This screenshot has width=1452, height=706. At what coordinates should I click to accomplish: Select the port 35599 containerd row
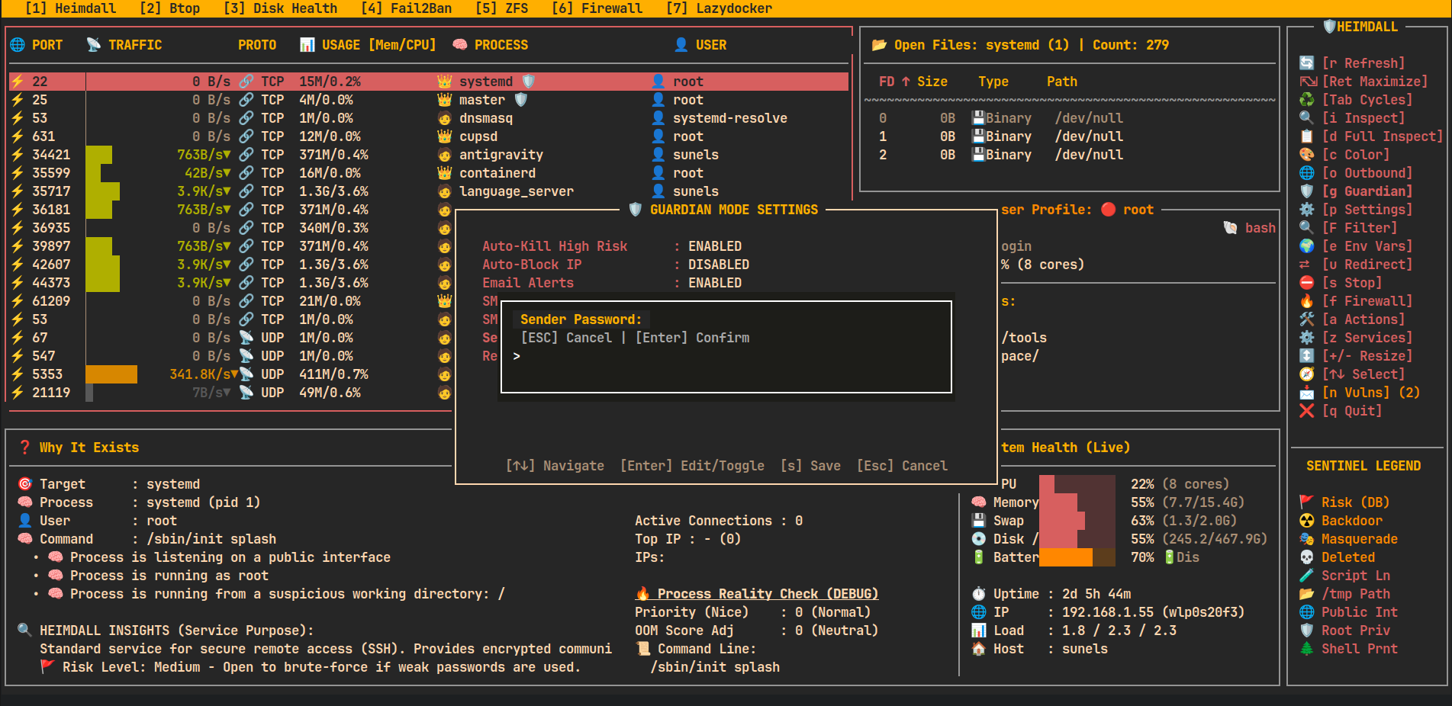tap(429, 173)
